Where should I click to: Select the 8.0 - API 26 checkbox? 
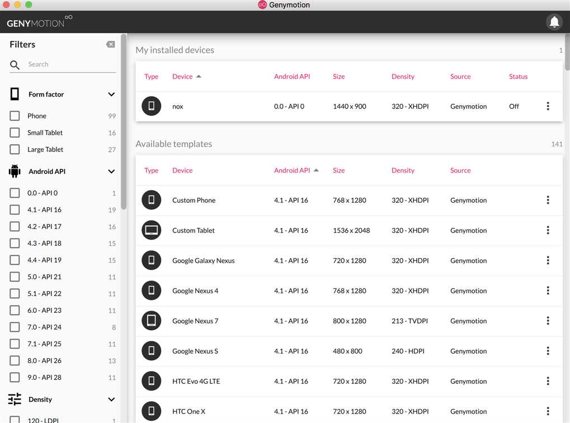(15, 360)
